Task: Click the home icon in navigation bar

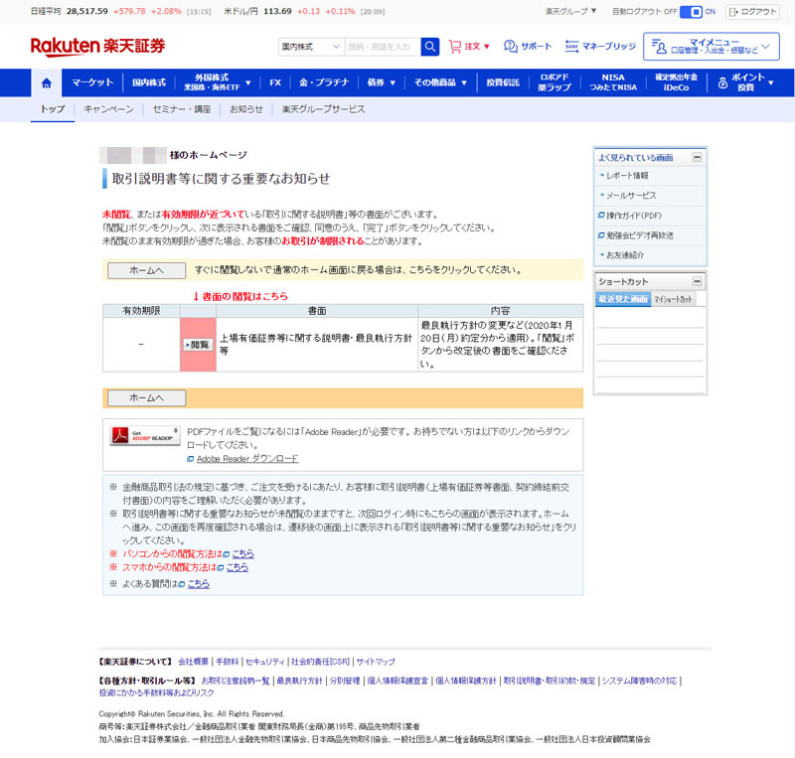Action: (46, 82)
